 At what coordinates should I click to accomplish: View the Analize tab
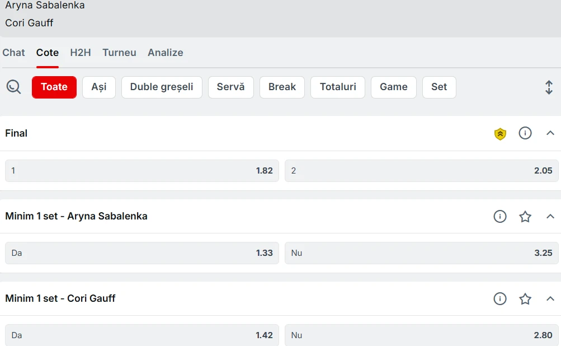click(x=166, y=53)
